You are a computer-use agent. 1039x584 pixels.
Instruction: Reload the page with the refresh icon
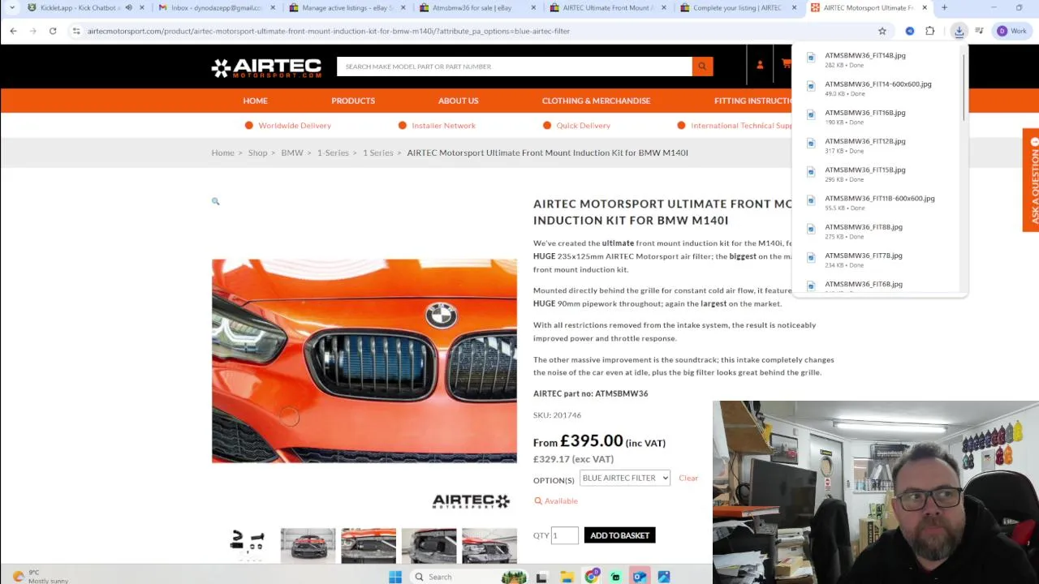point(53,31)
